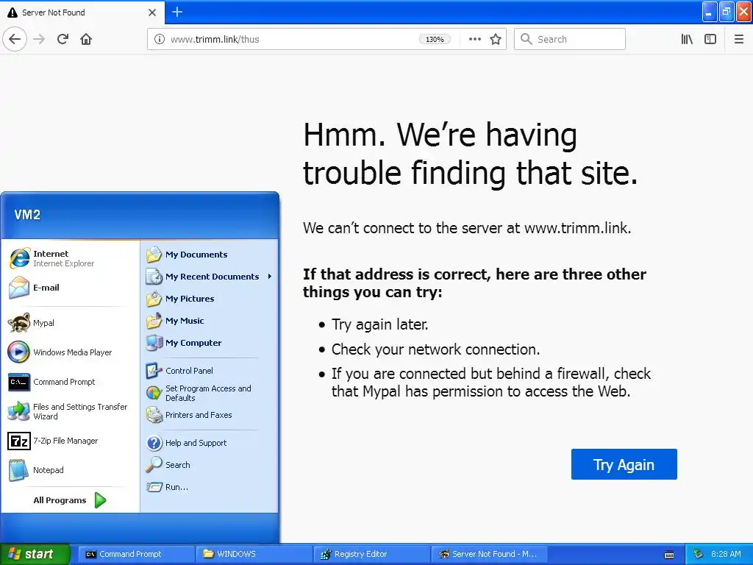753x565 pixels.
Task: Click the Start button
Action: tap(35, 554)
